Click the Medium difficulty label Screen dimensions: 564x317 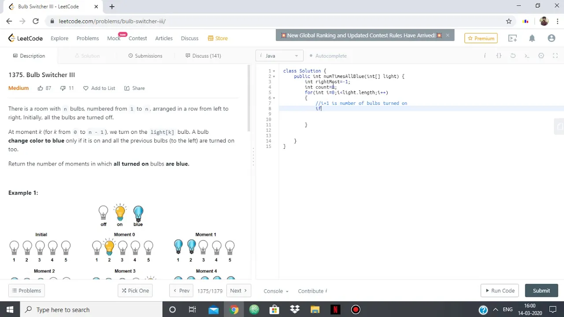click(x=19, y=88)
